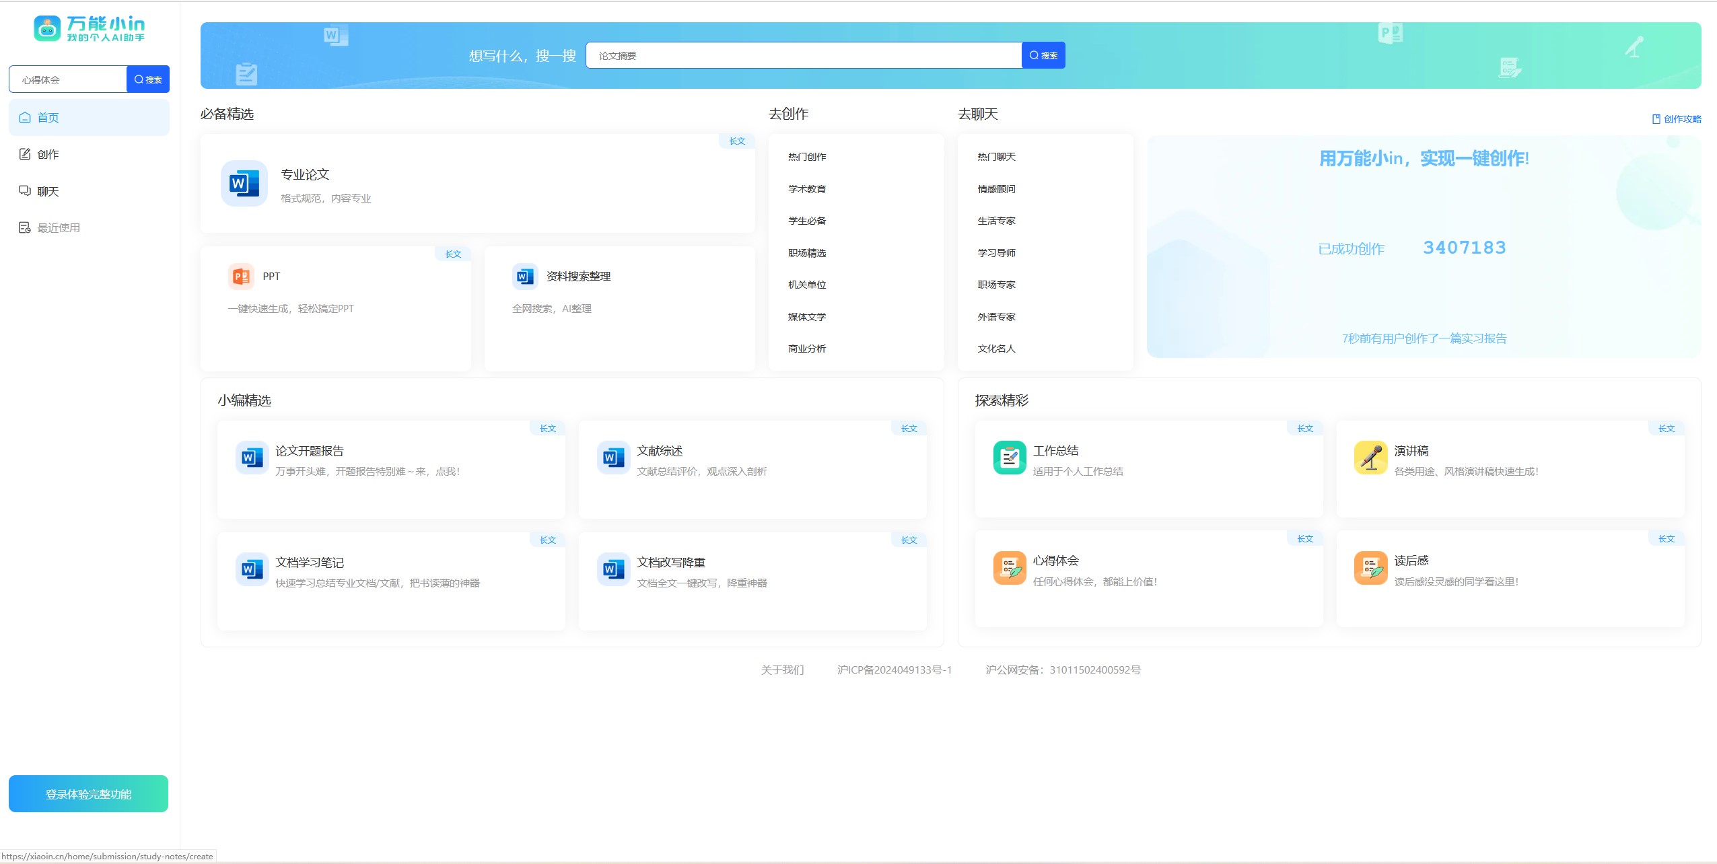Click the 心得体会 orange icon

tap(1009, 568)
